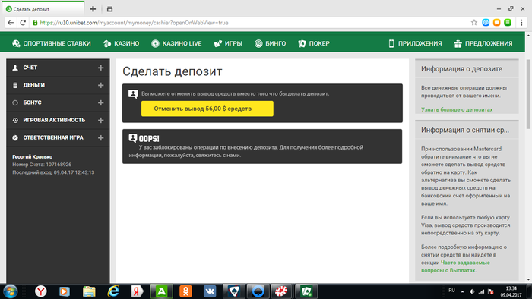Click the Деньги stack icon in the sidebar
This screenshot has height=299, width=532.
point(15,85)
